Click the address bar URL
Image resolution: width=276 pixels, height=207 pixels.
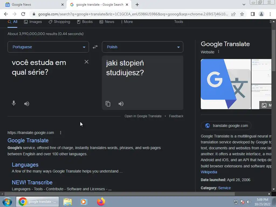click(x=133, y=14)
